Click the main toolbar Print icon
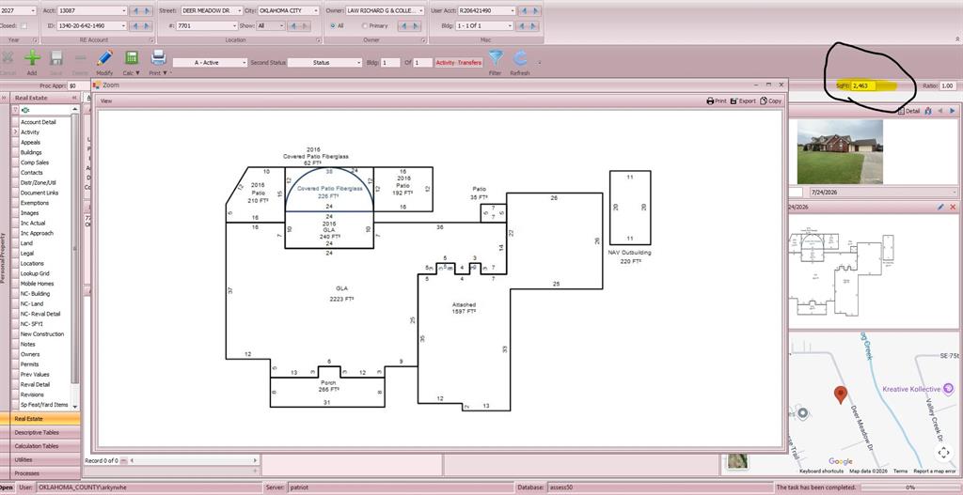The width and height of the screenshot is (963, 495). (158, 58)
